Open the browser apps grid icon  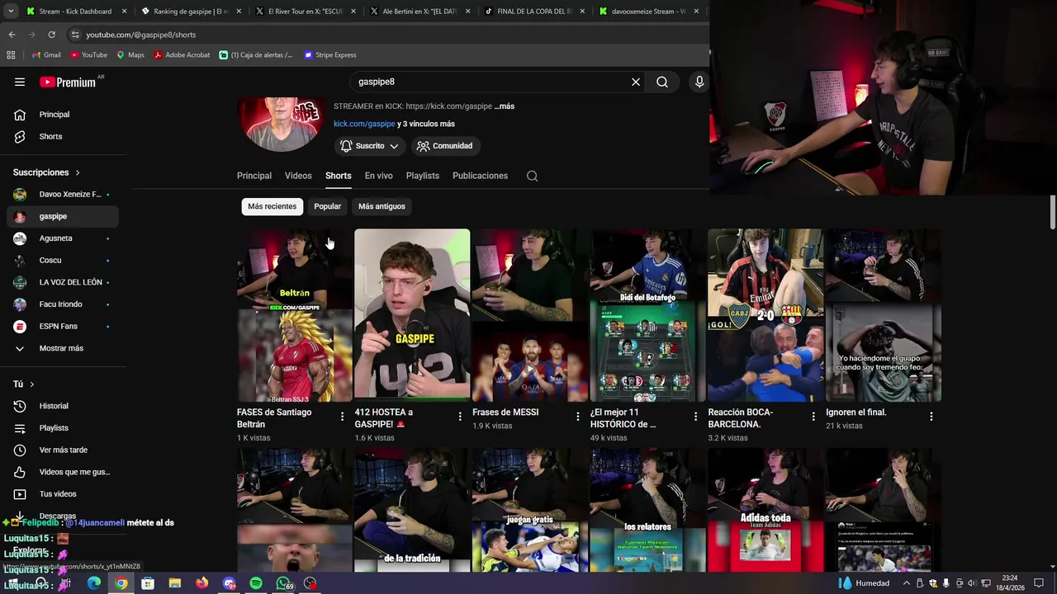click(11, 55)
